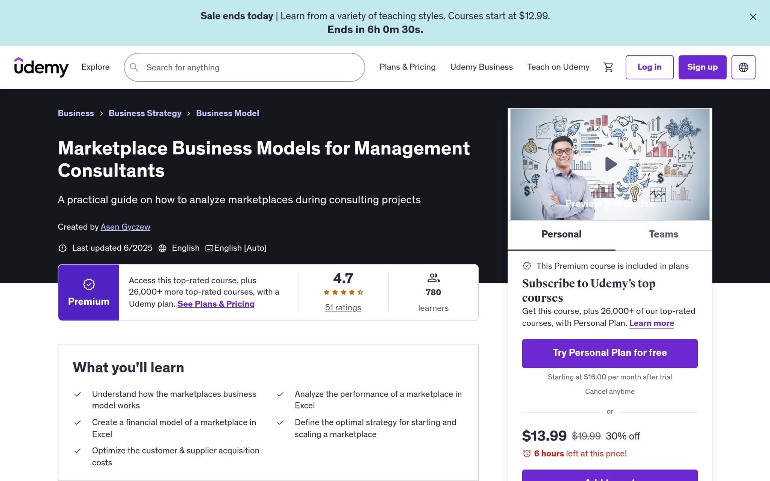Click 'Create a financial model' learning item

click(x=174, y=428)
